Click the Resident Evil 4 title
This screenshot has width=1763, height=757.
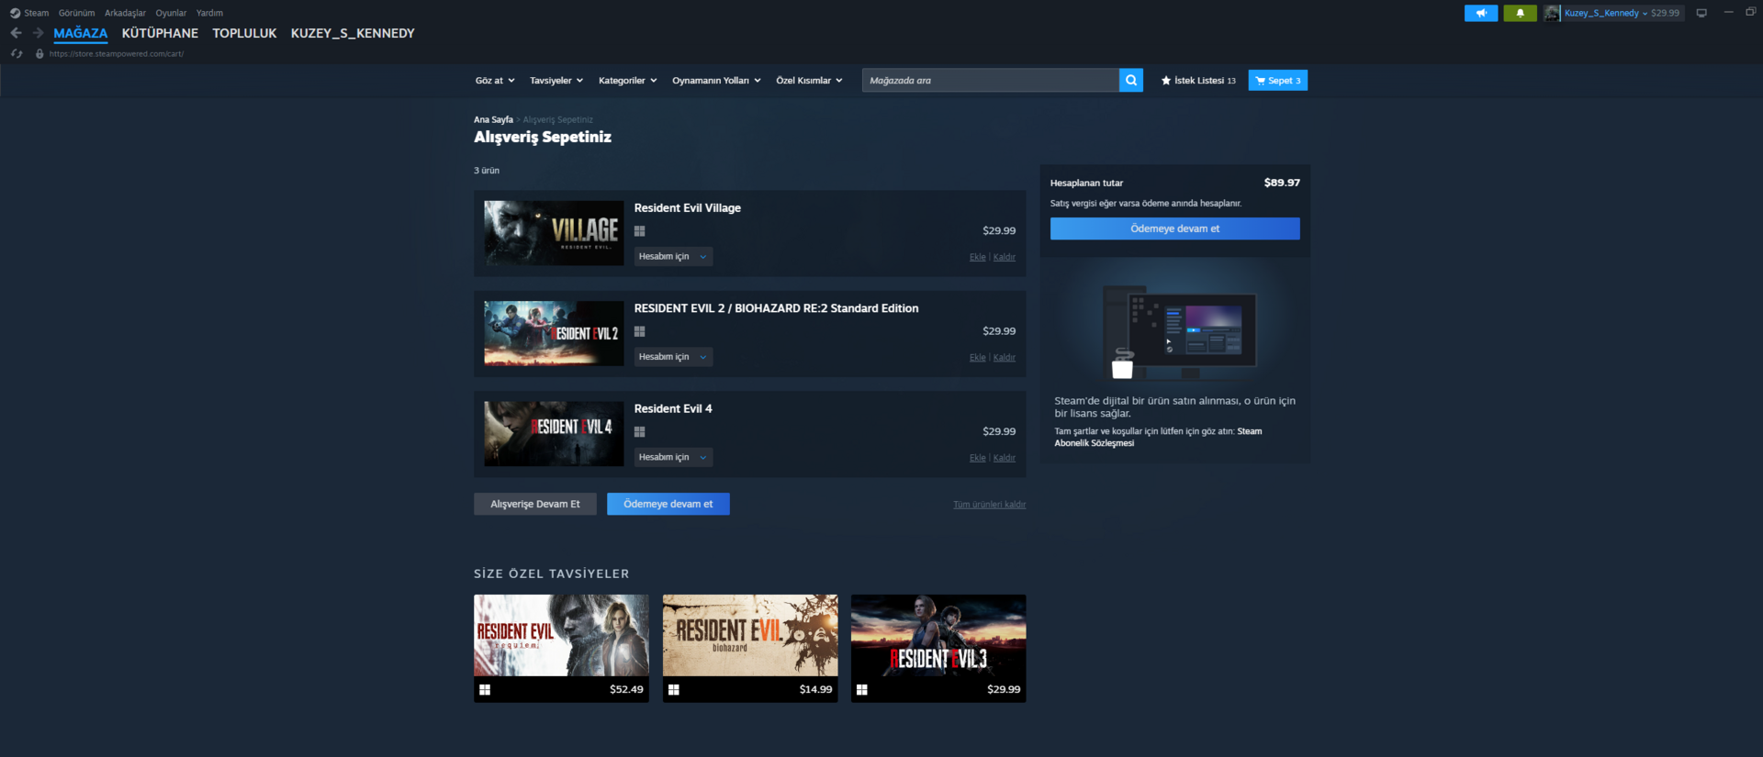click(x=673, y=408)
